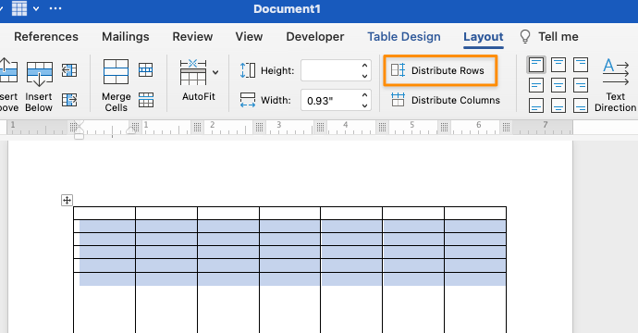The width and height of the screenshot is (638, 333).
Task: Click the row Height icon
Action: (248, 70)
